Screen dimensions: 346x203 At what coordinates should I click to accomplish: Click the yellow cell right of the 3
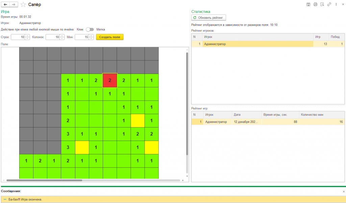click(82, 147)
